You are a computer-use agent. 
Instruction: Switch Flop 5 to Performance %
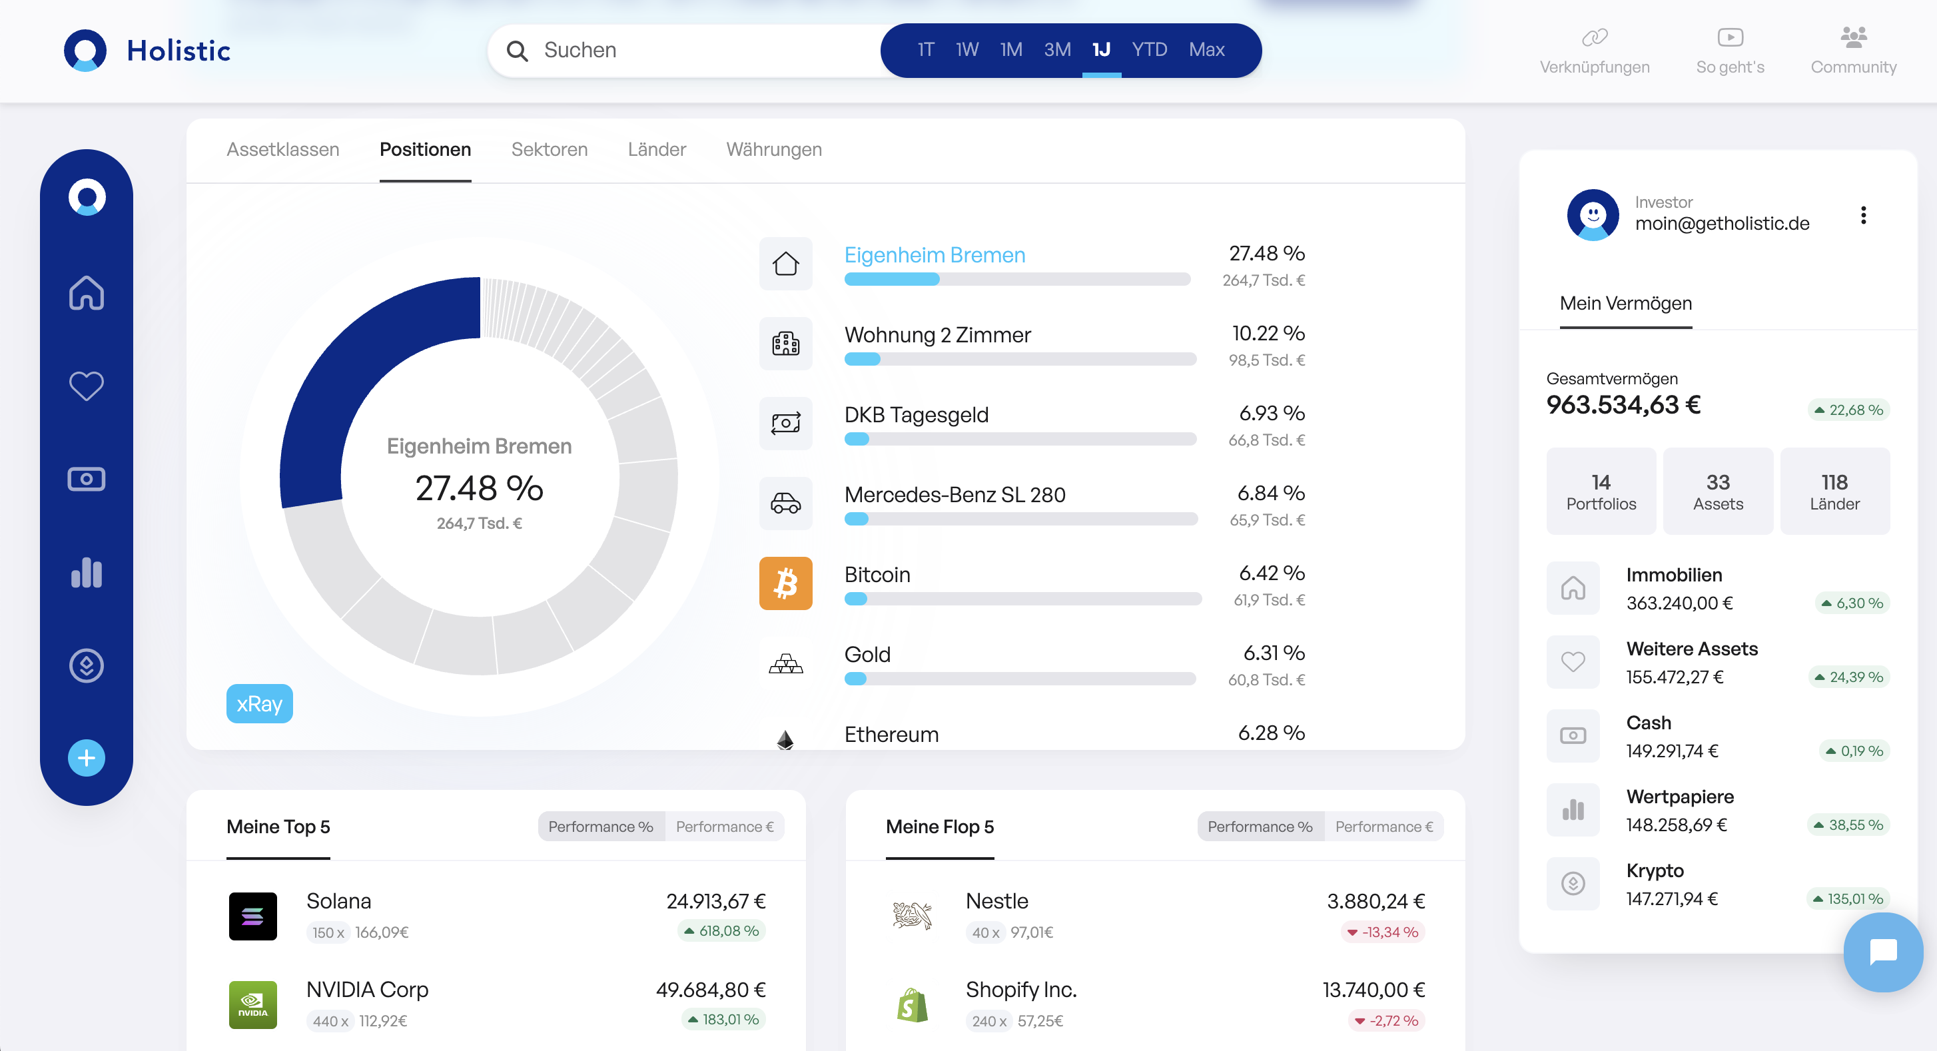[1260, 827]
